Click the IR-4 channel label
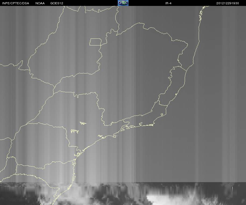246x205 pixels. (x=168, y=3)
